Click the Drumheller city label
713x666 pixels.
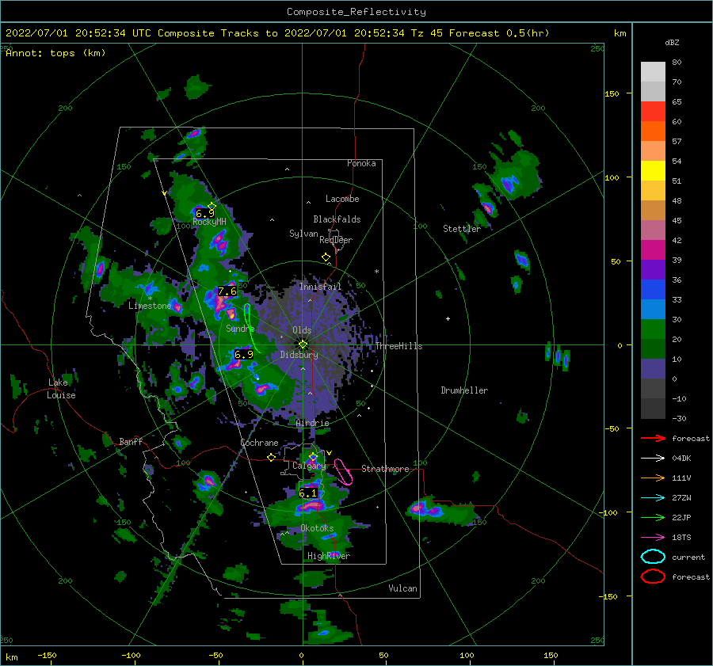tap(464, 390)
